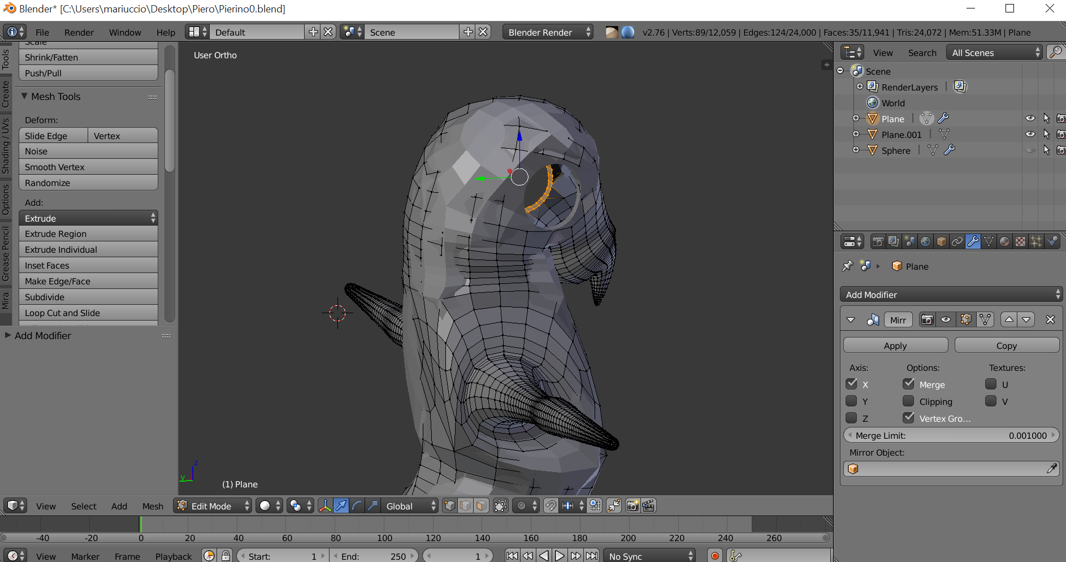Open Modifiers properties tab (wrench icon)
Image resolution: width=1066 pixels, height=562 pixels.
(973, 241)
